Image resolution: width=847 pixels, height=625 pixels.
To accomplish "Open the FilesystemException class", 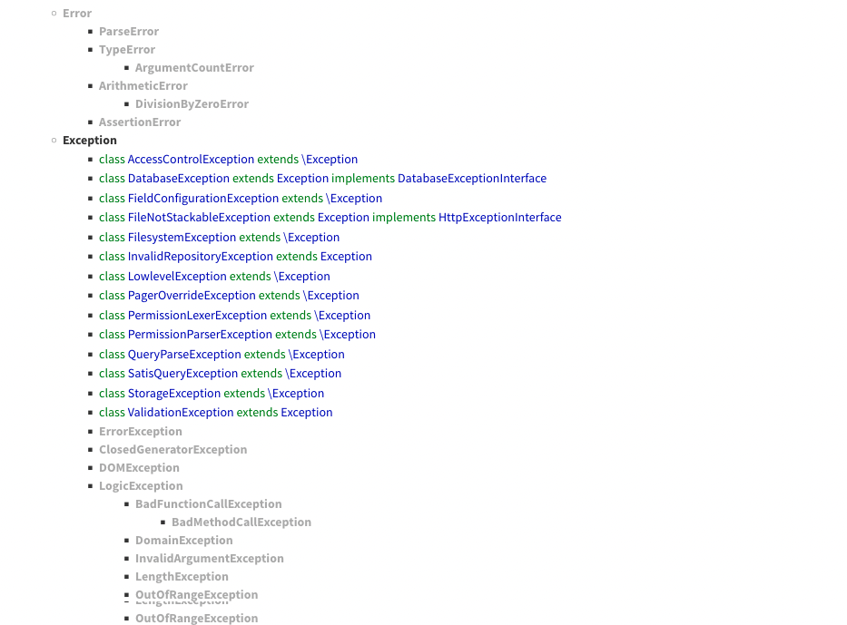I will click(x=182, y=238).
